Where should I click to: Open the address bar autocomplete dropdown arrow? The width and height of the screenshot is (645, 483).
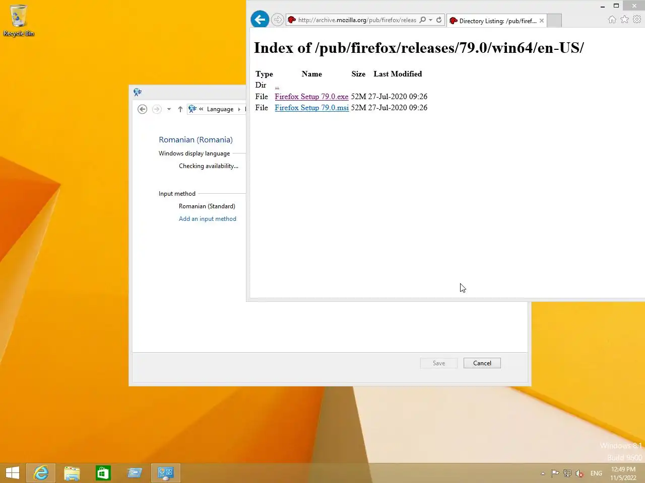[x=431, y=20]
